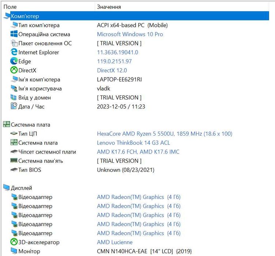Click the 2023-12-05 / 11:23 date value
The image size is (275, 256).
[x=121, y=107]
